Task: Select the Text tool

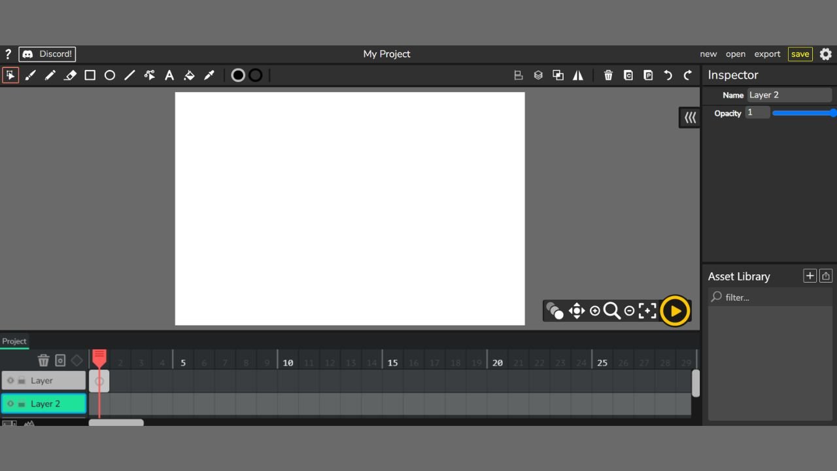Action: [x=169, y=75]
